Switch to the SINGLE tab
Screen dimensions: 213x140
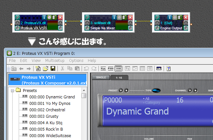click(101, 77)
